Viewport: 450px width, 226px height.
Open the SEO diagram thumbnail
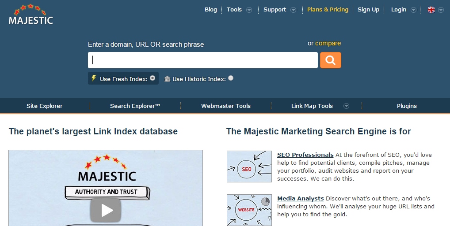(249, 167)
